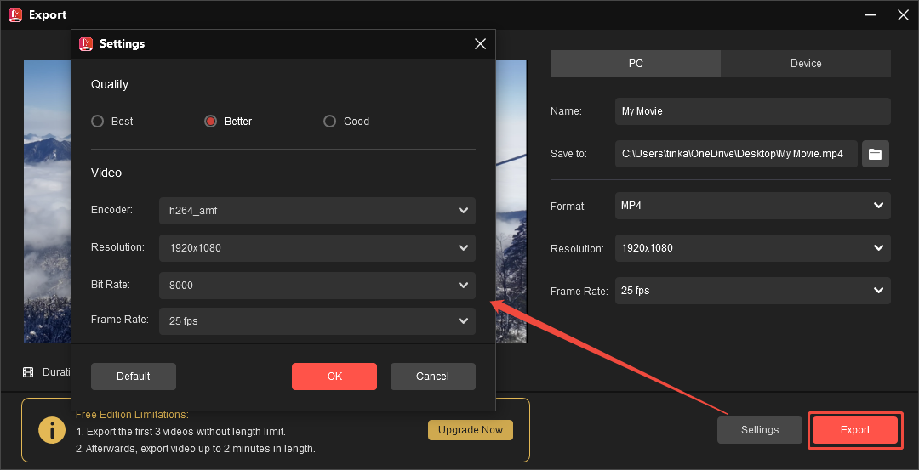Expand Resolution dropdown in Settings dialog
The image size is (919, 470).
point(317,248)
